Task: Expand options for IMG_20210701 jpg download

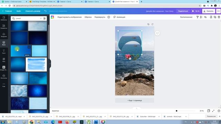Action: click(51, 116)
